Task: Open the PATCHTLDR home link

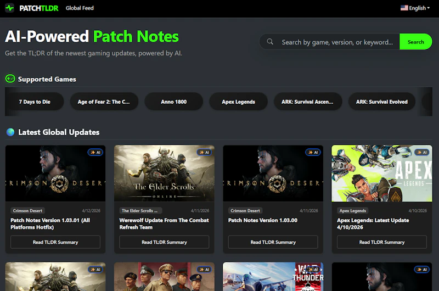Action: click(39, 8)
